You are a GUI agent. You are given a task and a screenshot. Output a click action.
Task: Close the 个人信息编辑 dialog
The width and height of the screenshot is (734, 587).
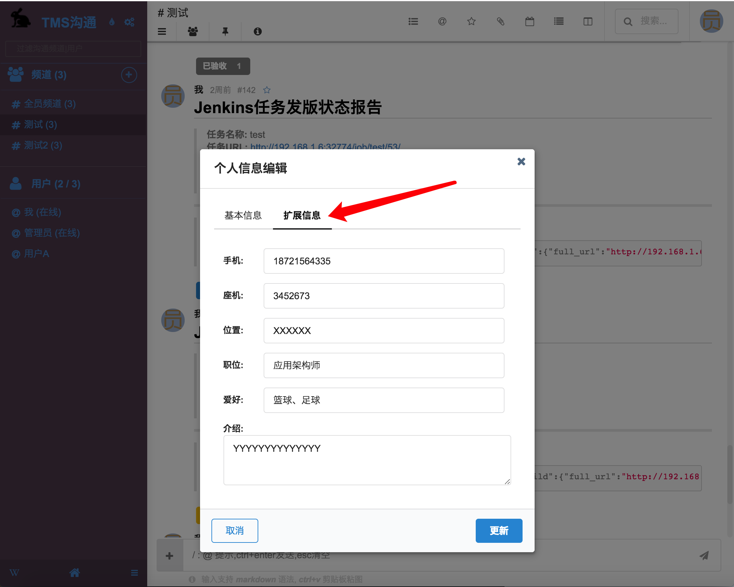(x=521, y=161)
